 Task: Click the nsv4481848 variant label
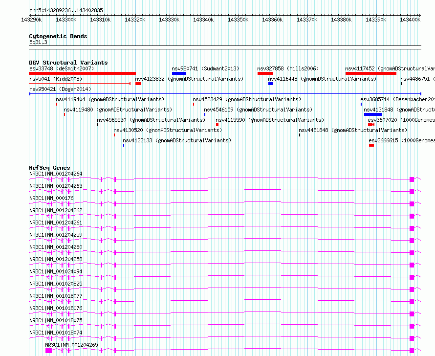pos(353,130)
